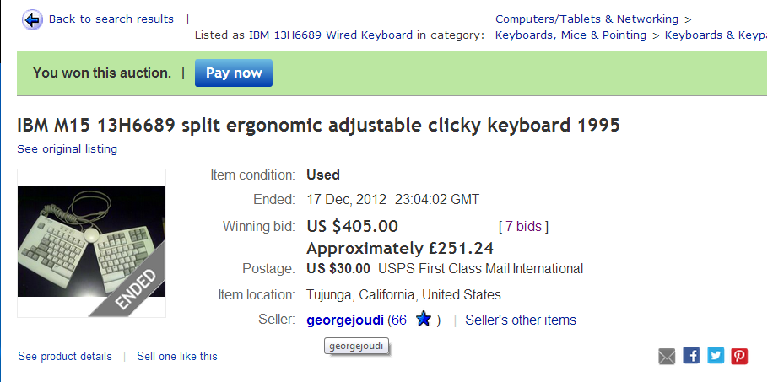Share listing via email icon
This screenshot has width=773, height=382.
pos(667,356)
